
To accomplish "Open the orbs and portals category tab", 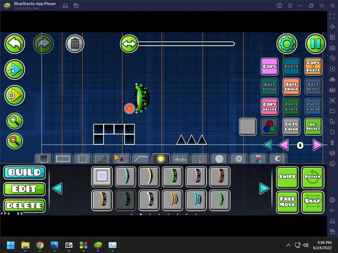I will (x=161, y=159).
